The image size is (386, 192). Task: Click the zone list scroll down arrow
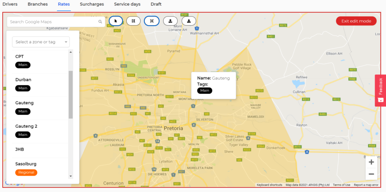[x=70, y=176]
